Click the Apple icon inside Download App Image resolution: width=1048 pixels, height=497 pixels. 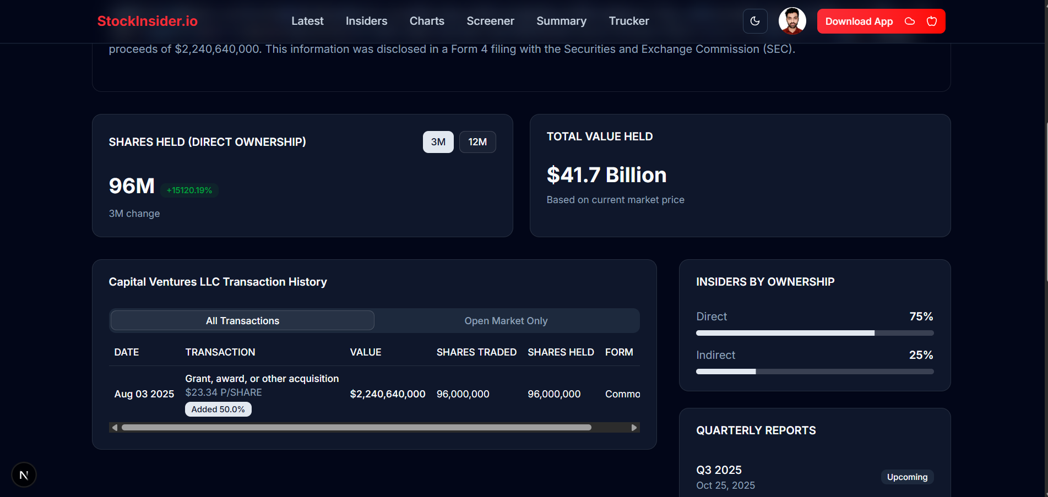coord(931,21)
